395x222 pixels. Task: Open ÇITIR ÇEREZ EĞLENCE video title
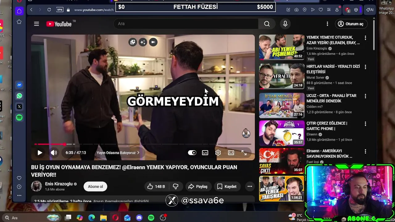coord(327,126)
